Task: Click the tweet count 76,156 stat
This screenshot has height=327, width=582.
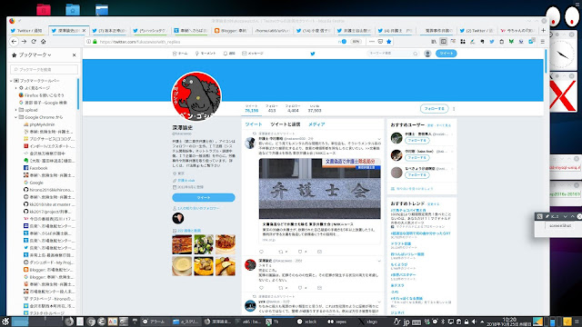Action: 251,108
